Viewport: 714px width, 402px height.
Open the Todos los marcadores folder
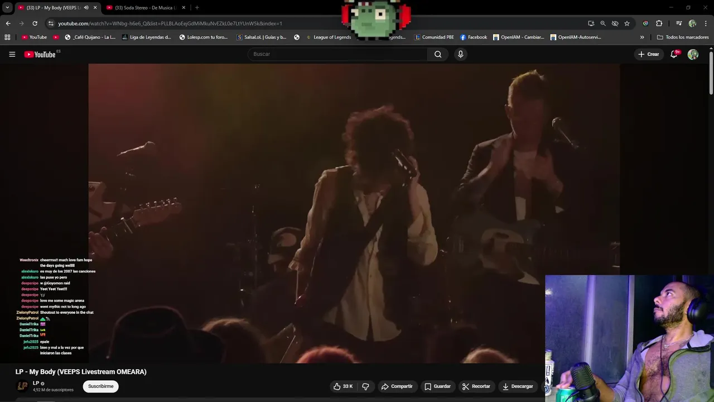tap(683, 37)
